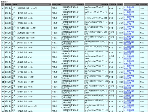The image size is (149, 112).
Task: Open the crm link in row 8
Action: click(129, 62)
